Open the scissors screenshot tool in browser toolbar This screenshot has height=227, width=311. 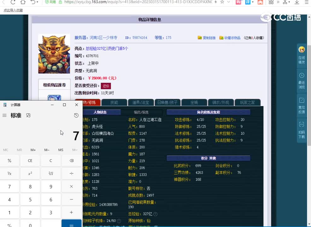click(285, 3)
